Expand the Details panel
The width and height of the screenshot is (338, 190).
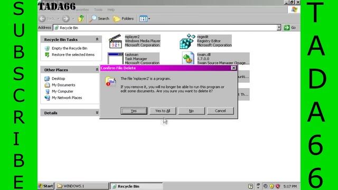click(x=97, y=112)
